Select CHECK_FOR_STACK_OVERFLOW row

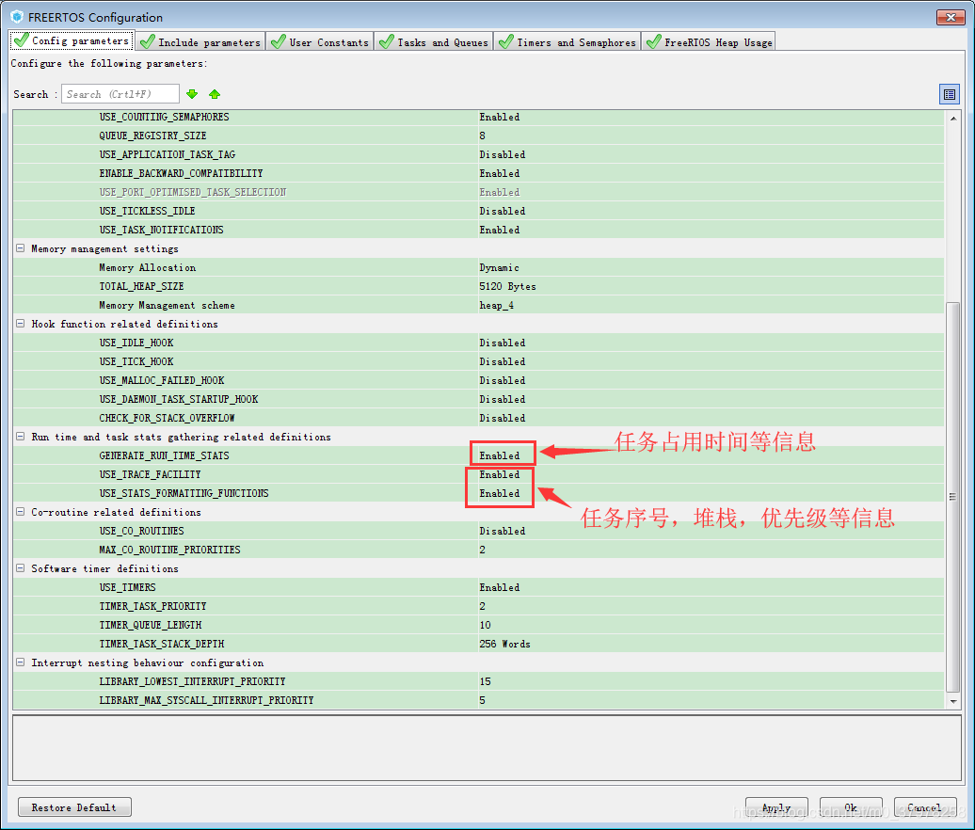[478, 418]
